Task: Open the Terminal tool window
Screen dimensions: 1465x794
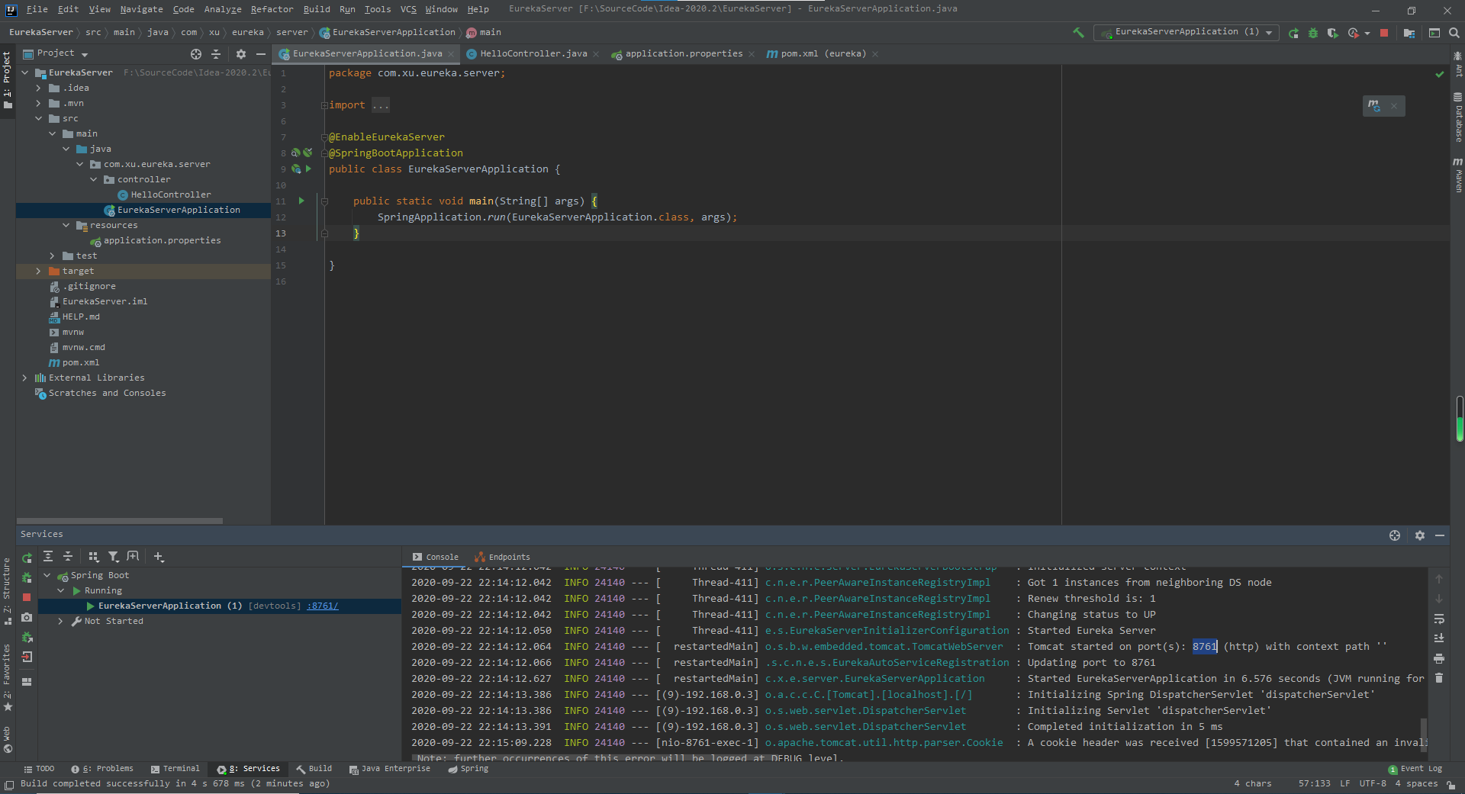Action: pyautogui.click(x=175, y=769)
